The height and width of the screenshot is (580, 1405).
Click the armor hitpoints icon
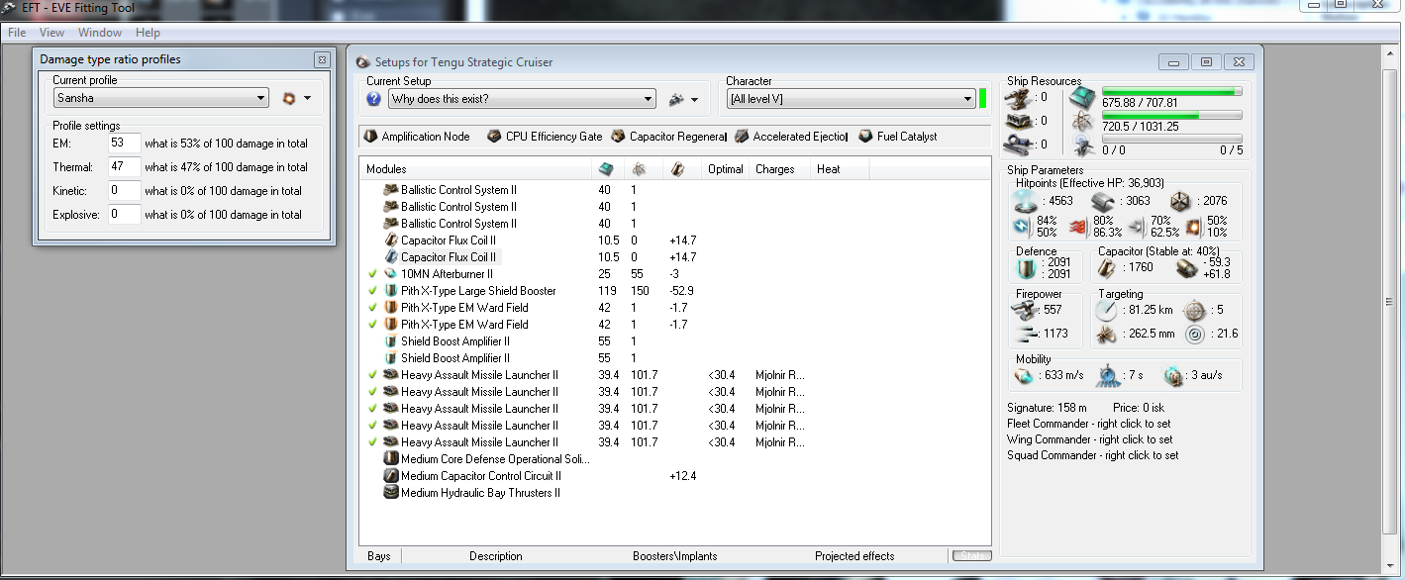[1105, 201]
